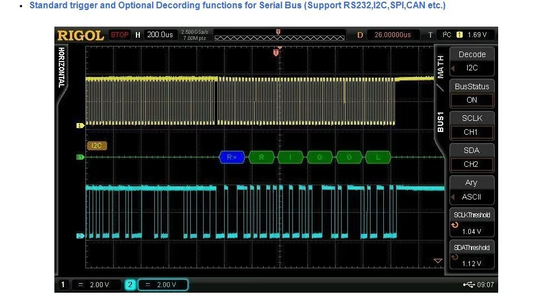Click the channel 2 cyan ground marker

pyautogui.click(x=80, y=236)
